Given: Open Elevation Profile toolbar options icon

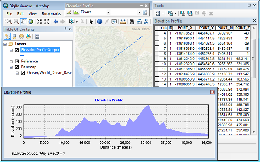Looking at the screenshot, I should (x=145, y=12).
